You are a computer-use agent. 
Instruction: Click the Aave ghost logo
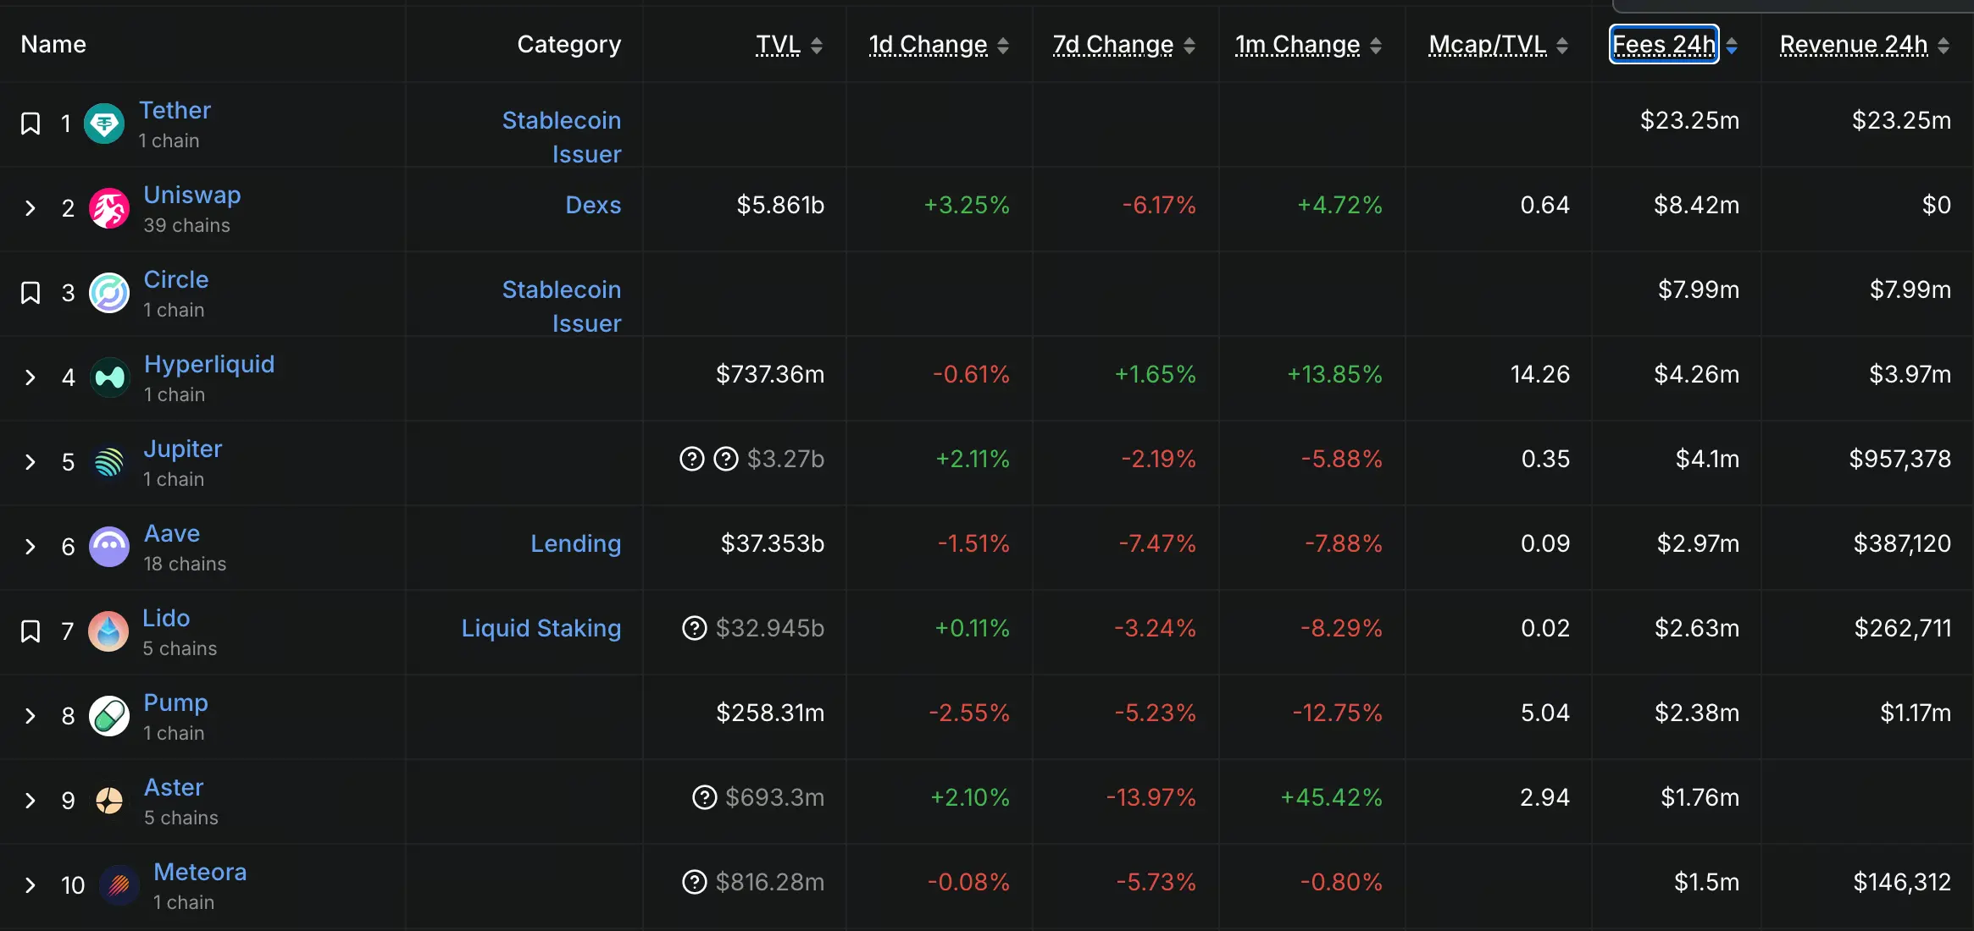point(109,547)
